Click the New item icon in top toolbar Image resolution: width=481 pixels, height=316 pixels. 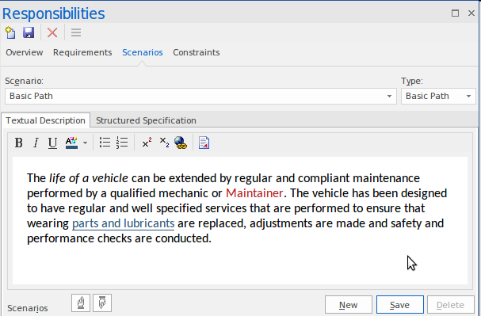point(10,32)
